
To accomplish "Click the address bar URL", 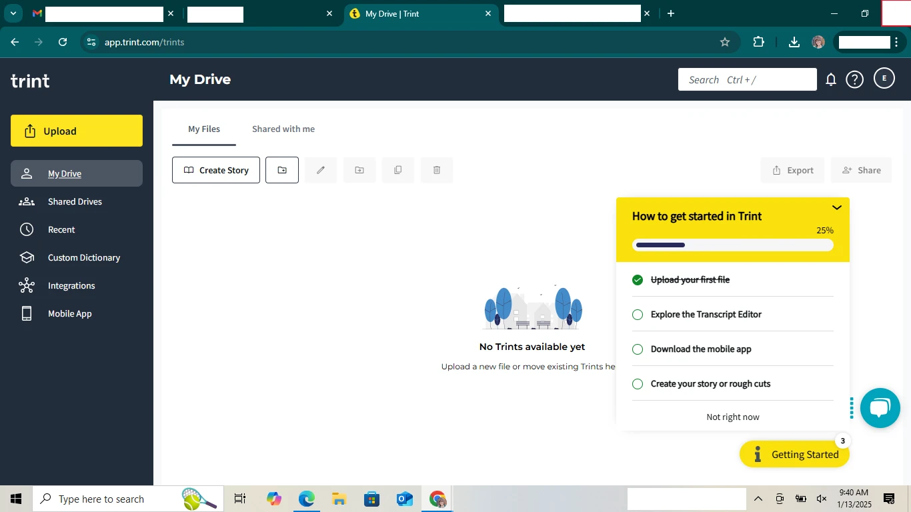I will tap(144, 42).
